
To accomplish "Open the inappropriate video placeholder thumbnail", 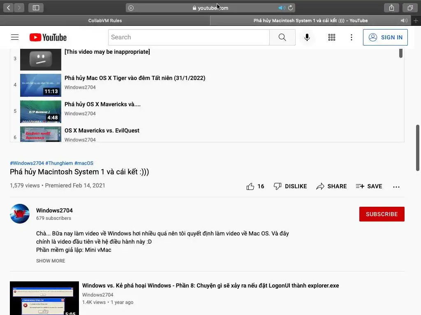I will pos(41,59).
